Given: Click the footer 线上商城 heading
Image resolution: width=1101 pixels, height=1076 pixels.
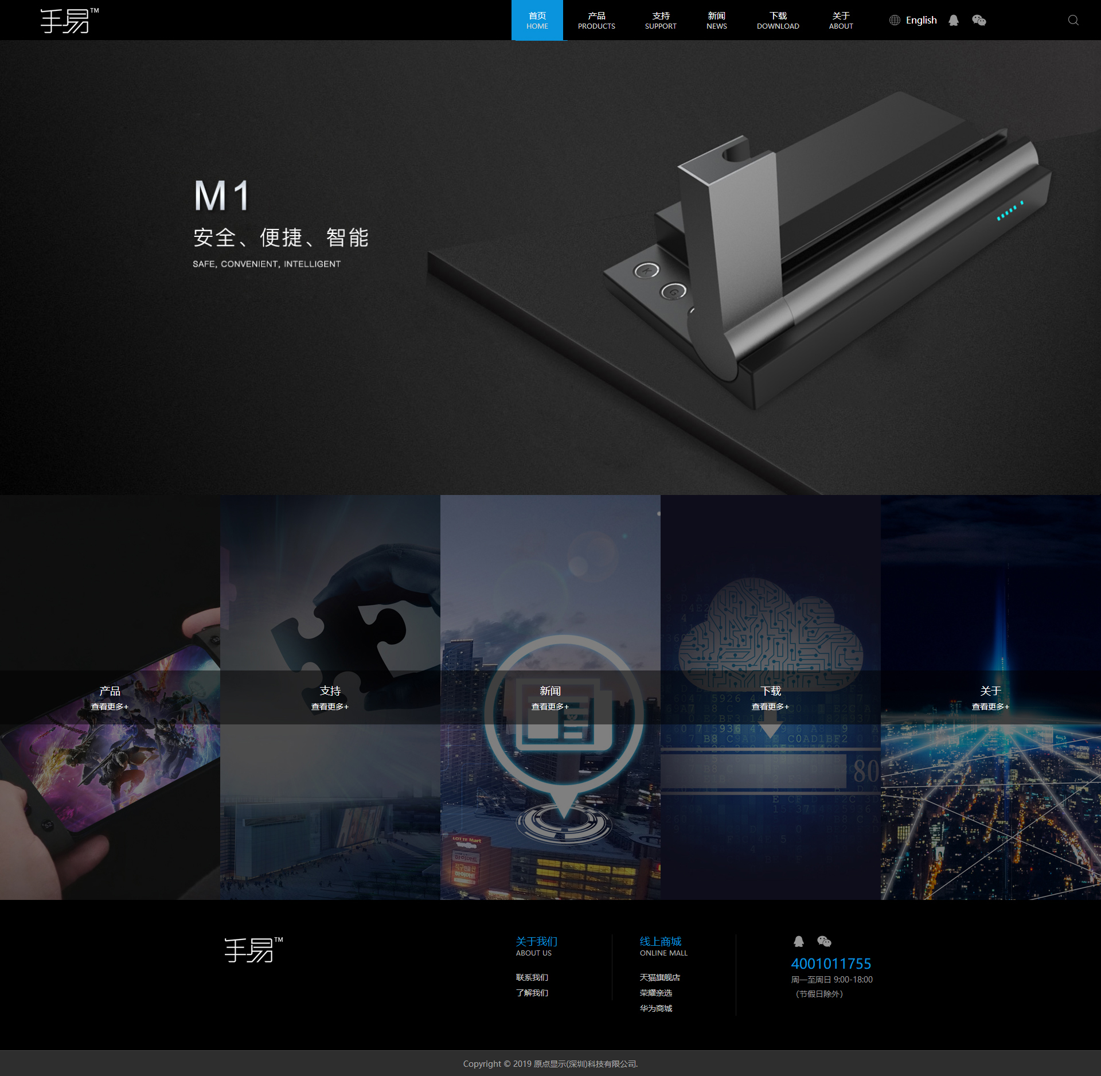Looking at the screenshot, I should (660, 941).
